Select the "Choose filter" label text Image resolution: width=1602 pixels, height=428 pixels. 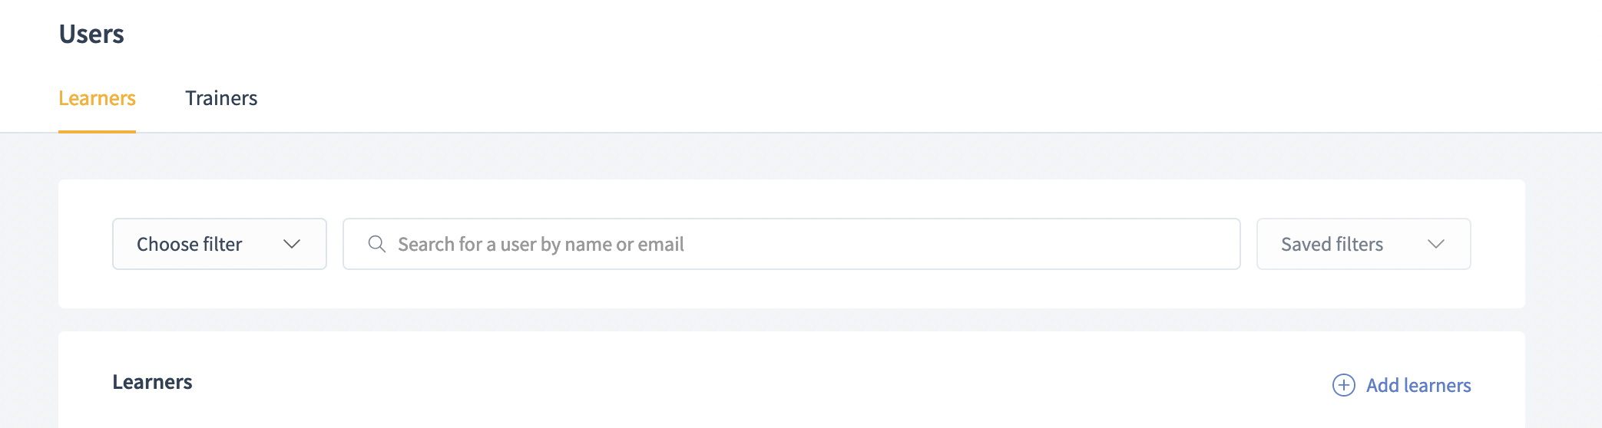click(x=189, y=244)
